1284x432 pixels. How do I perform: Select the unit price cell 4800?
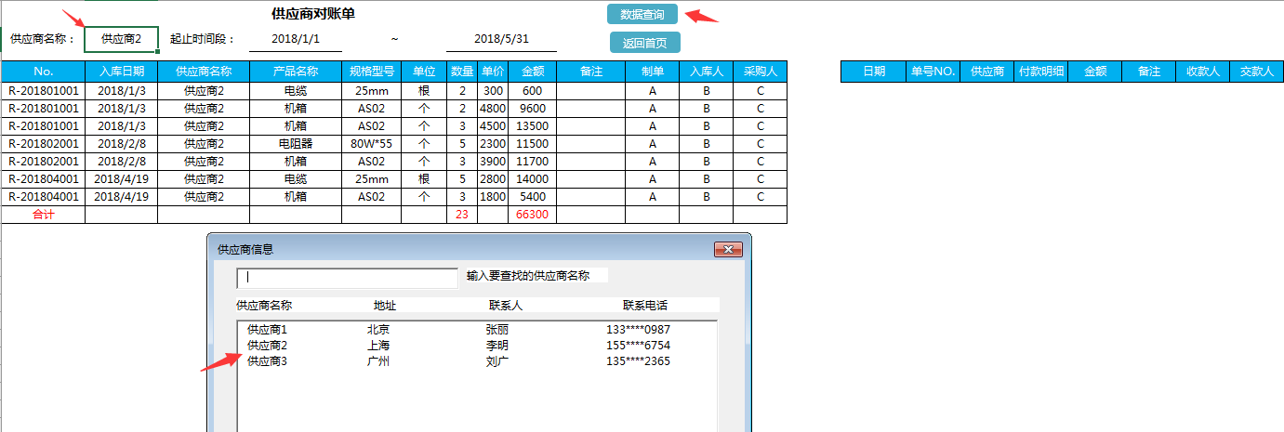click(493, 109)
